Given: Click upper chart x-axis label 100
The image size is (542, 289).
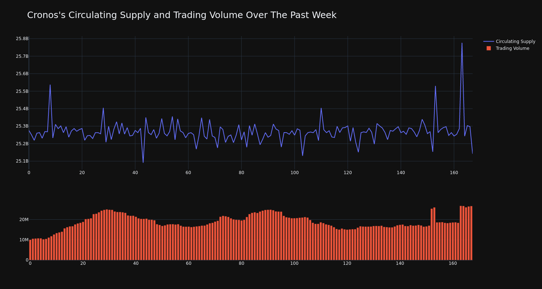Looking at the screenshot, I should coord(294,173).
